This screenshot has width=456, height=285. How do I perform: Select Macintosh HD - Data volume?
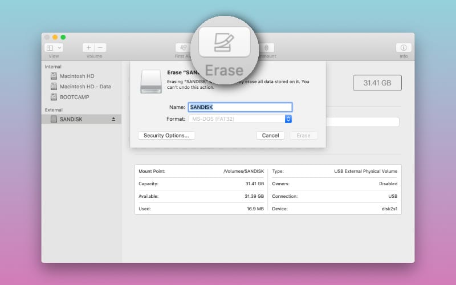point(85,87)
